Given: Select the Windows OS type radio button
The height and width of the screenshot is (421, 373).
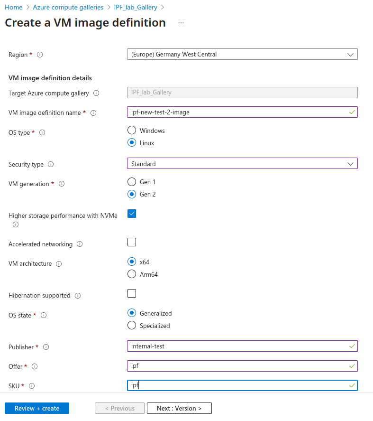Looking at the screenshot, I should click(132, 130).
